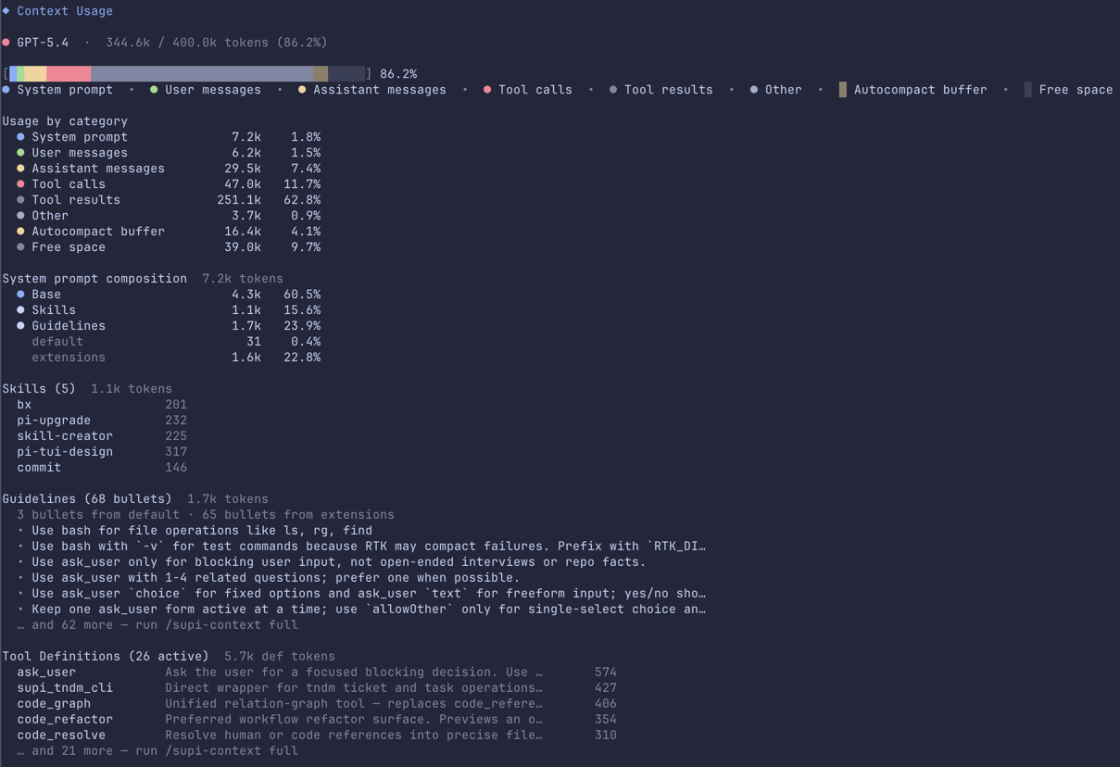Image resolution: width=1120 pixels, height=767 pixels.
Task: Click the 86.2% label after the bar
Action: [398, 73]
